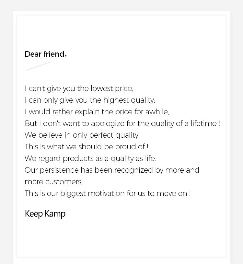Click the word 'recognized' in the letter
Viewport: 243px width, 264px height.
[x=134, y=170]
